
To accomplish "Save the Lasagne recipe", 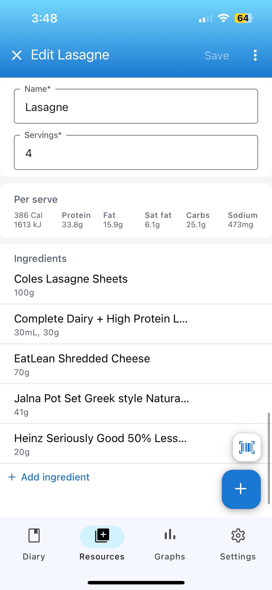I will [x=217, y=56].
